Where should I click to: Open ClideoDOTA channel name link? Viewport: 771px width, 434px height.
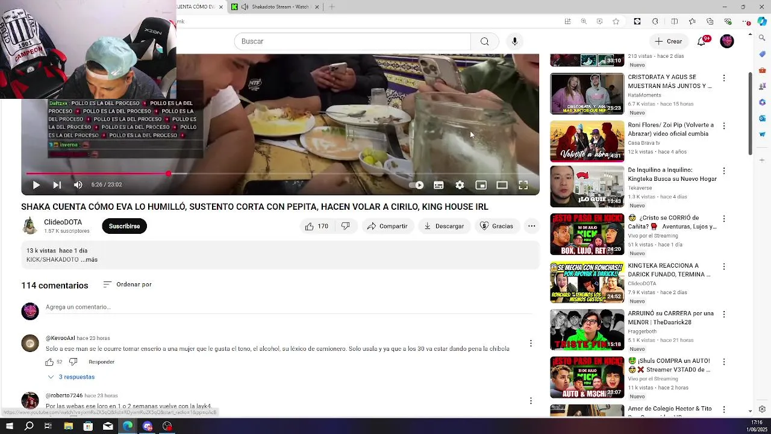[x=63, y=222]
